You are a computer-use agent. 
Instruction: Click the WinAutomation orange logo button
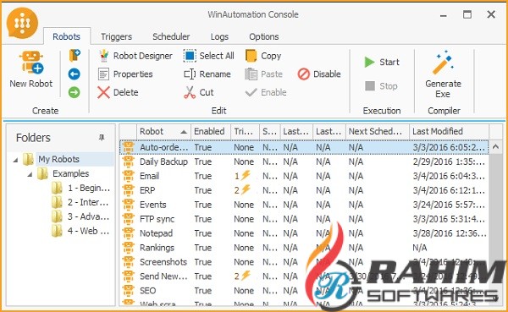(22, 23)
